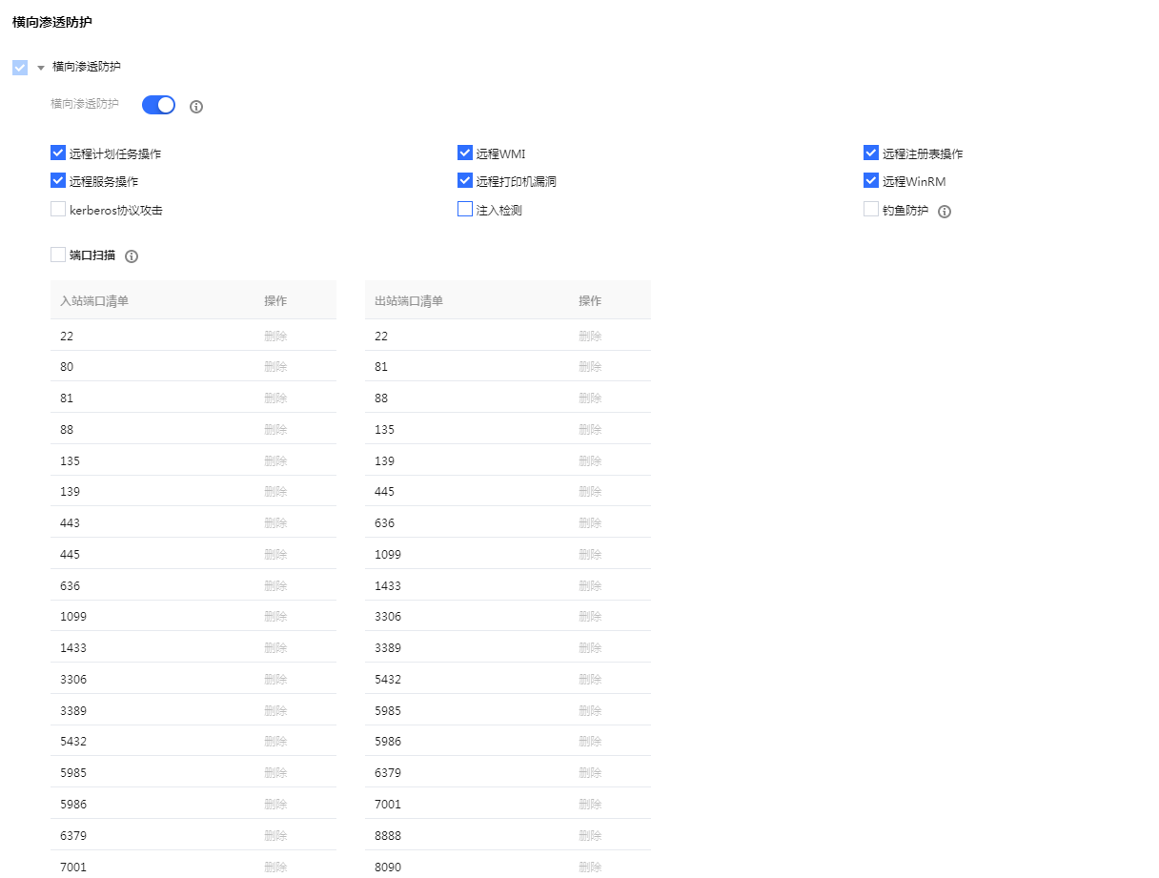Delete inbound port 139
Viewport: 1159px width, 878px height.
[275, 492]
